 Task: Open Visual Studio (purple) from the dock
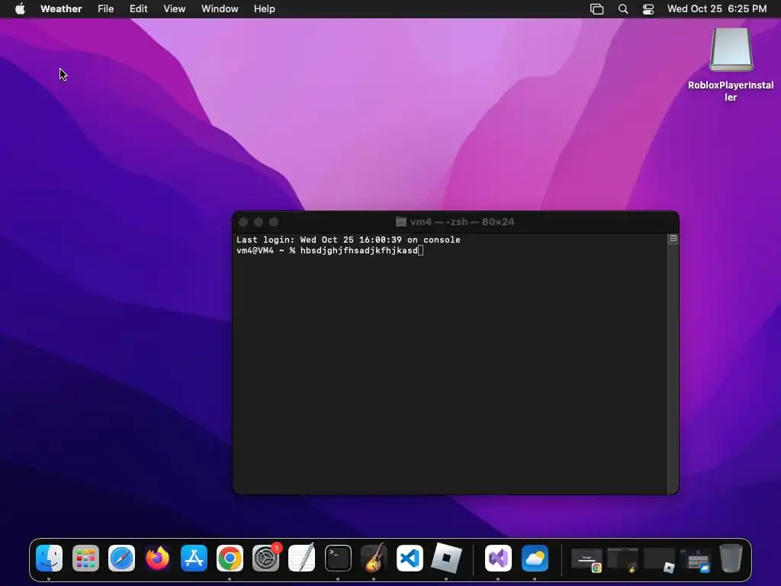coord(499,558)
